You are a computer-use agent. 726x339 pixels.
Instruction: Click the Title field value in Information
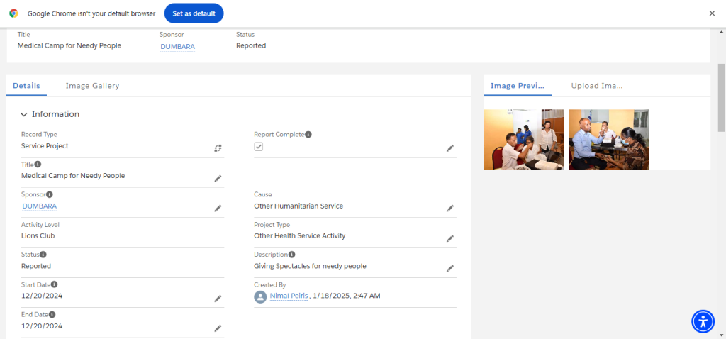click(73, 176)
